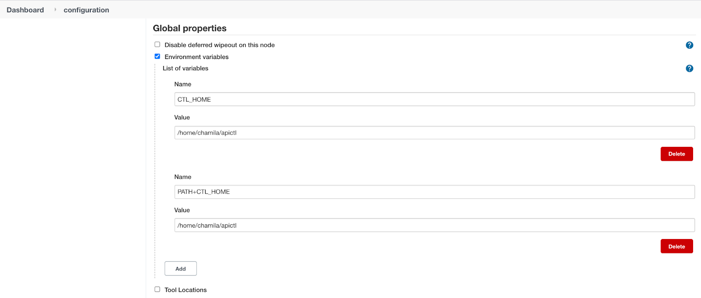
Task: Delete the CTL_HOME environment variable
Action: tap(676, 154)
